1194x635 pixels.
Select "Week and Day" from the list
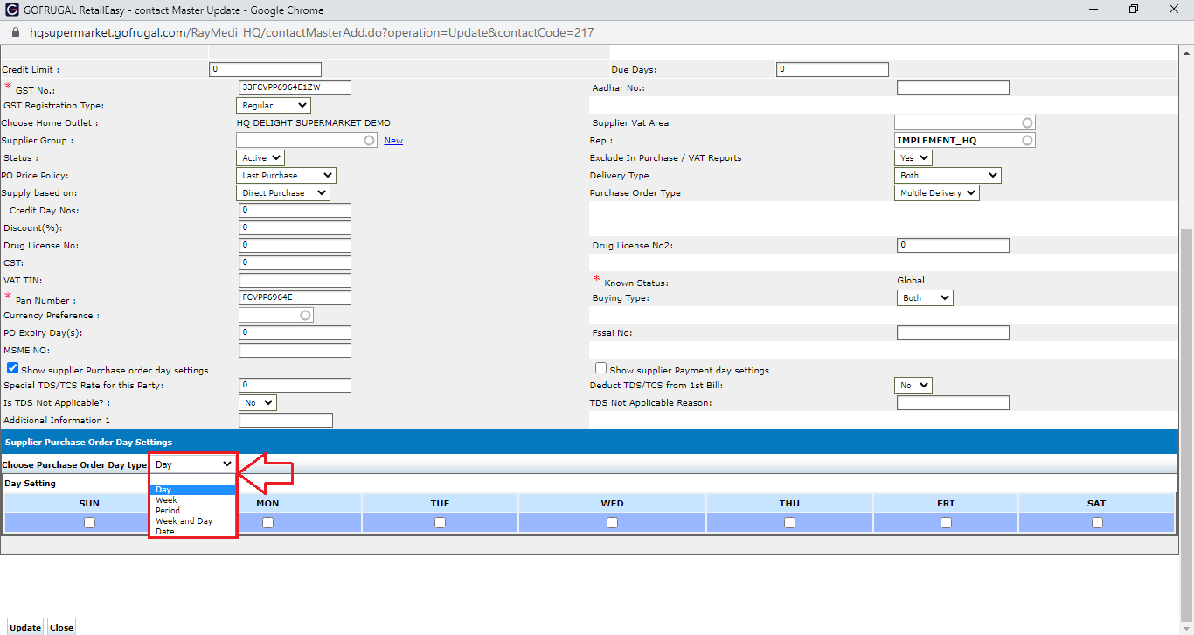[184, 521]
